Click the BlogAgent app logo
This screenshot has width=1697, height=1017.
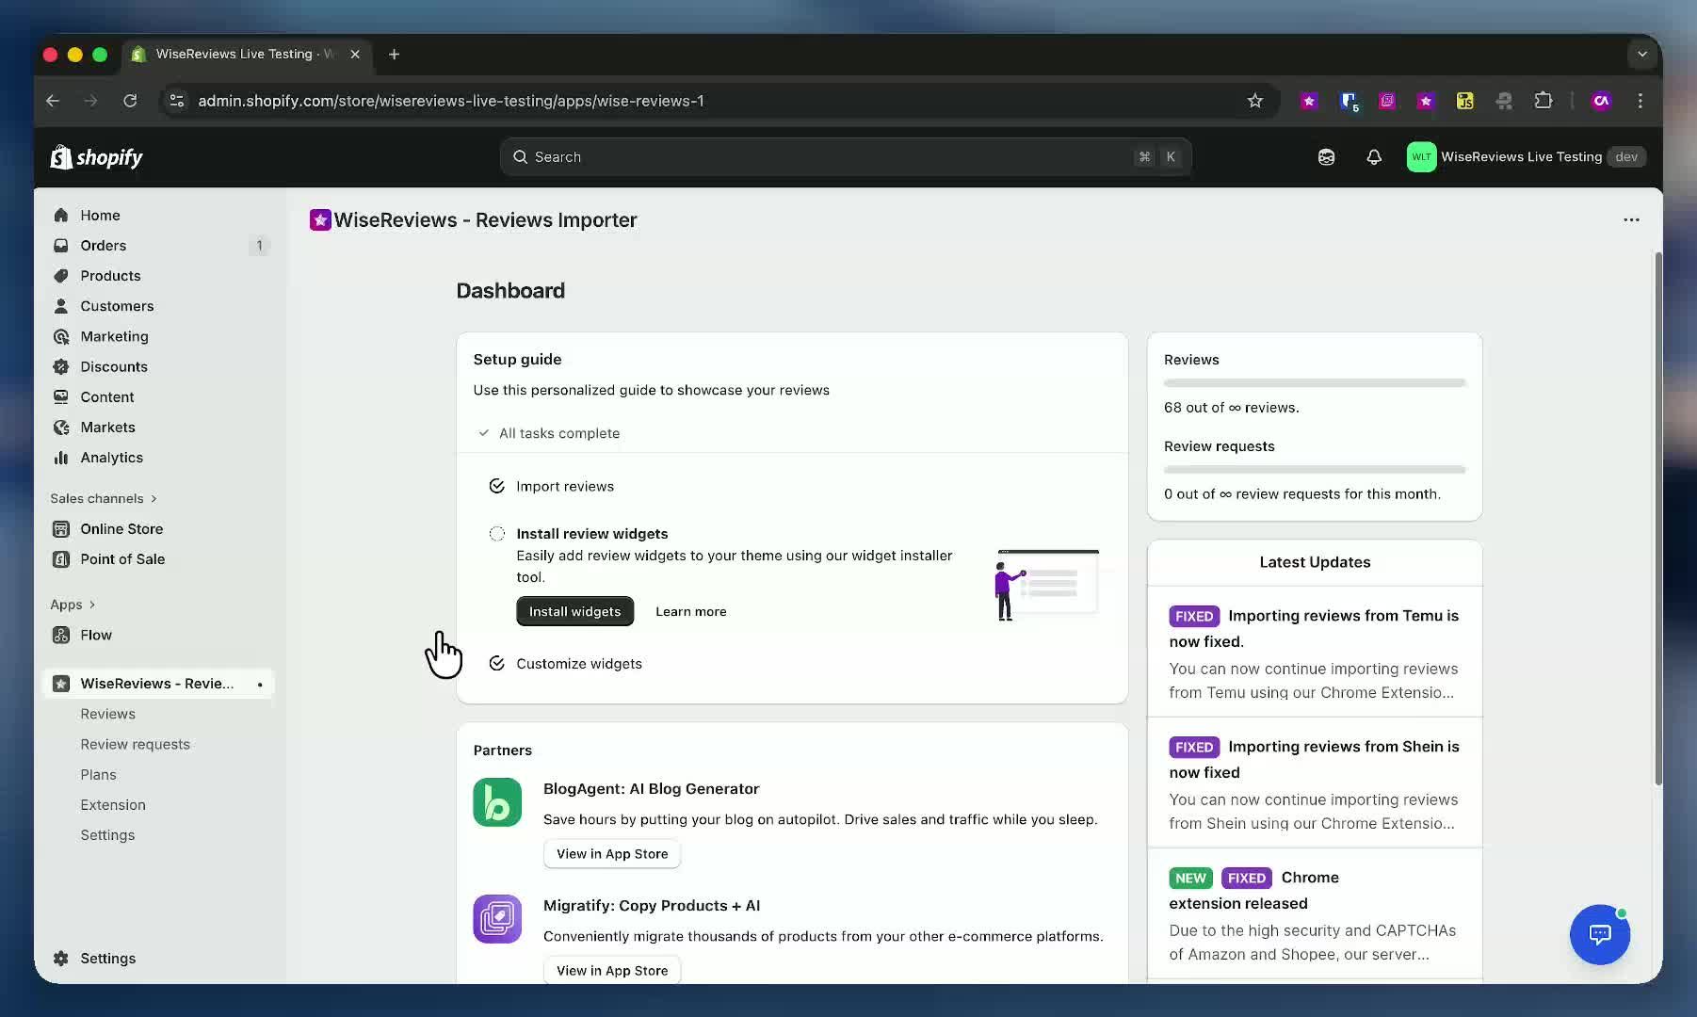pyautogui.click(x=497, y=802)
